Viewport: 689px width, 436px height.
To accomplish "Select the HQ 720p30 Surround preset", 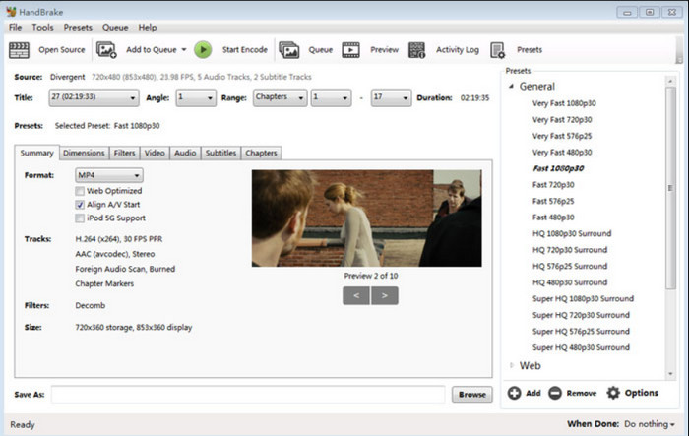I will [570, 250].
